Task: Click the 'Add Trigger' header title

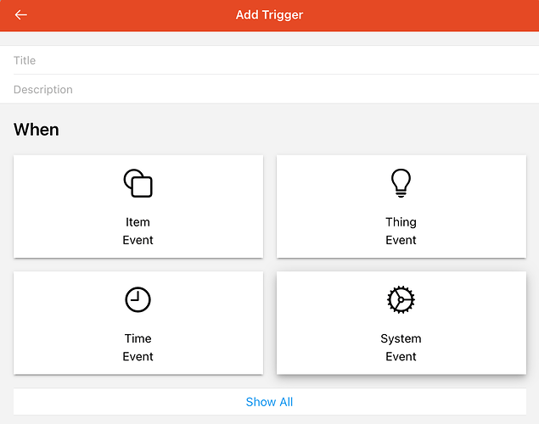Action: coord(269,14)
